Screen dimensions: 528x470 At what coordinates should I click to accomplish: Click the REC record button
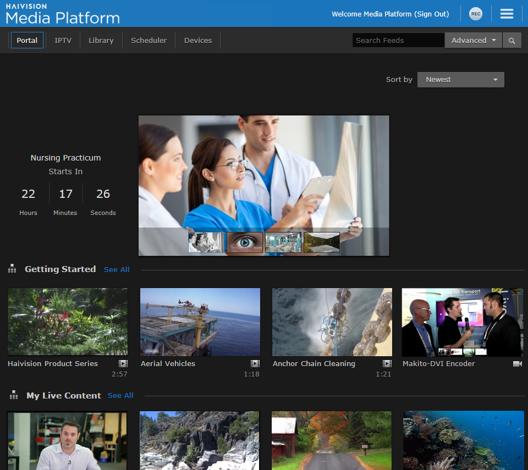tap(475, 14)
